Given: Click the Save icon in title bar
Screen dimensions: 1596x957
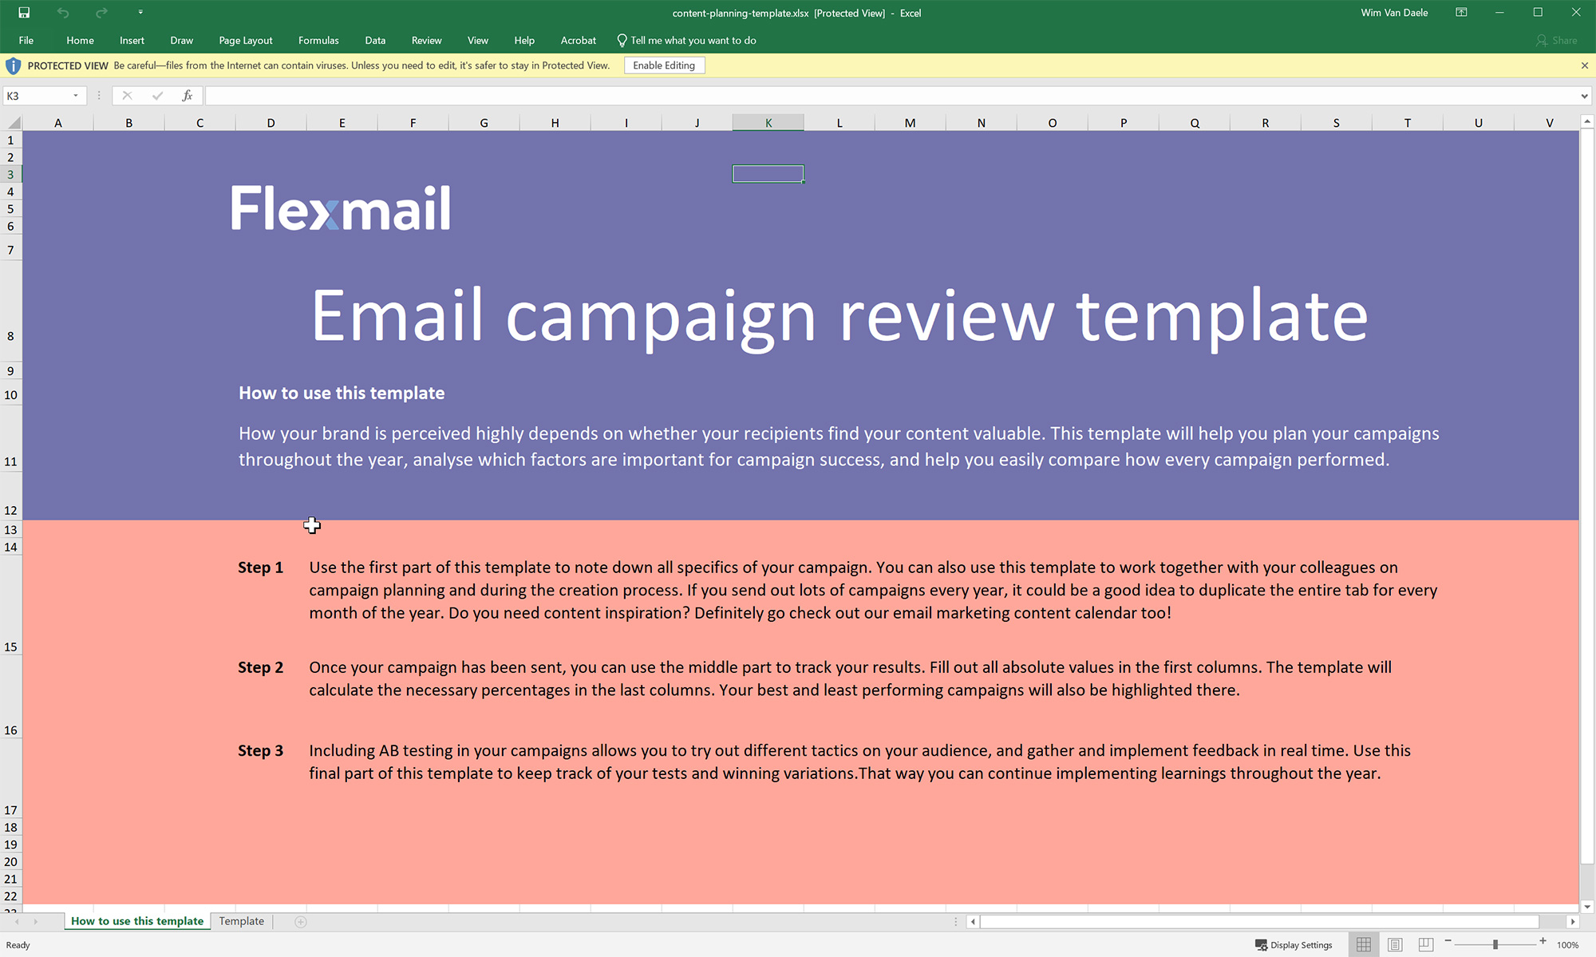Looking at the screenshot, I should point(24,13).
